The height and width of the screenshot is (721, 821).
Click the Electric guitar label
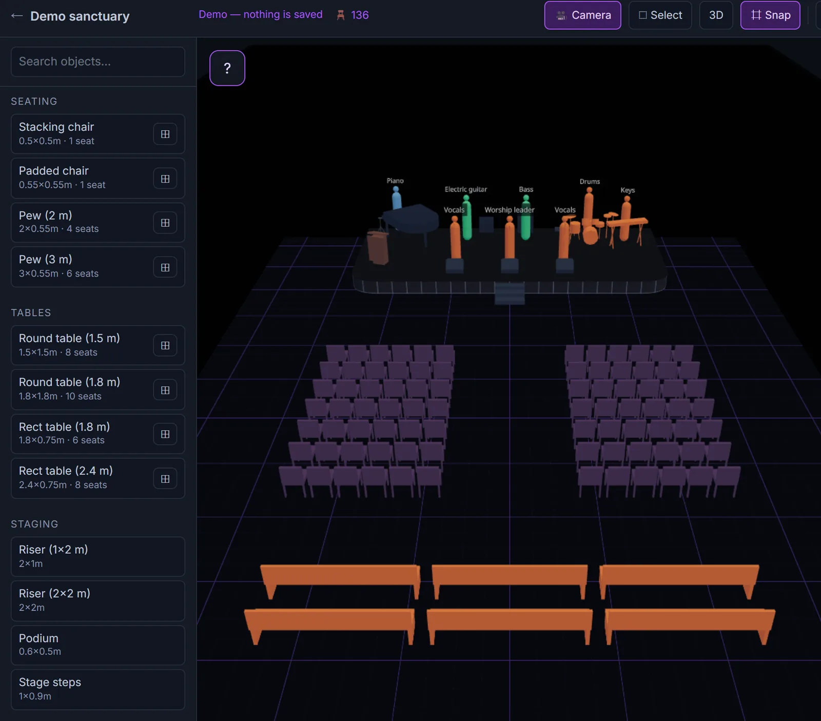point(466,189)
